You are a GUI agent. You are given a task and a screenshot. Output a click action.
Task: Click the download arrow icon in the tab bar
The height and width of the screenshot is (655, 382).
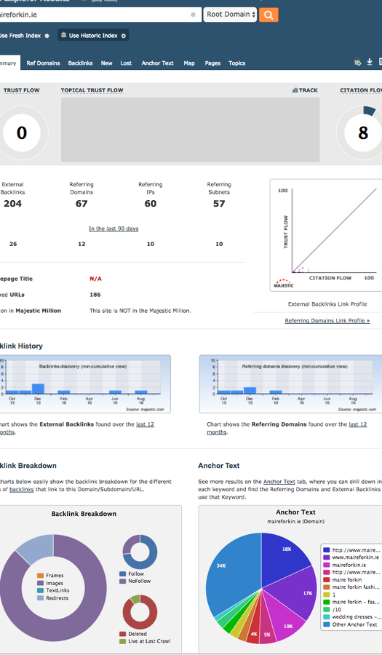point(370,62)
